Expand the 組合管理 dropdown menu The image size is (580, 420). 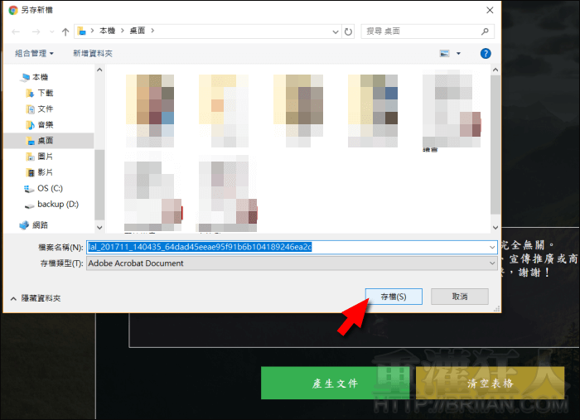coord(34,53)
